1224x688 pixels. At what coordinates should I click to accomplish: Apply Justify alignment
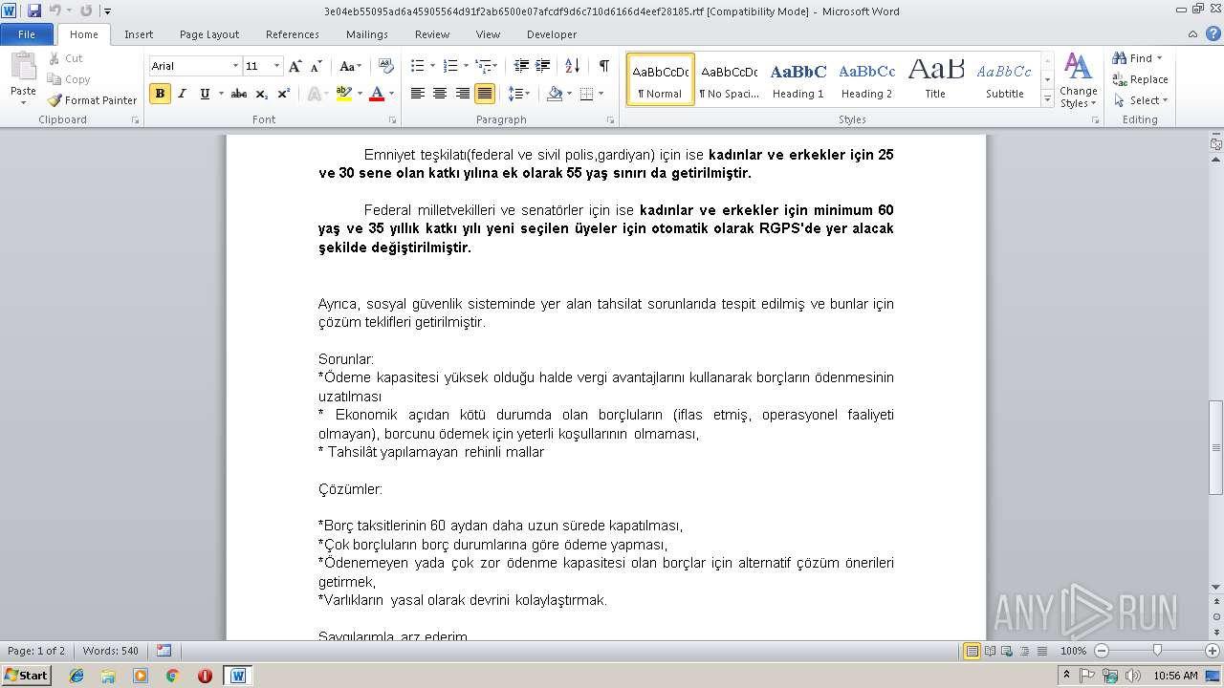click(x=485, y=94)
